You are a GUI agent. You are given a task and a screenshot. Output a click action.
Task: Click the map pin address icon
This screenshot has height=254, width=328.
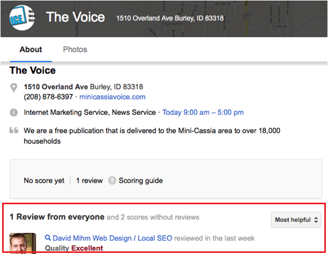[x=14, y=88]
